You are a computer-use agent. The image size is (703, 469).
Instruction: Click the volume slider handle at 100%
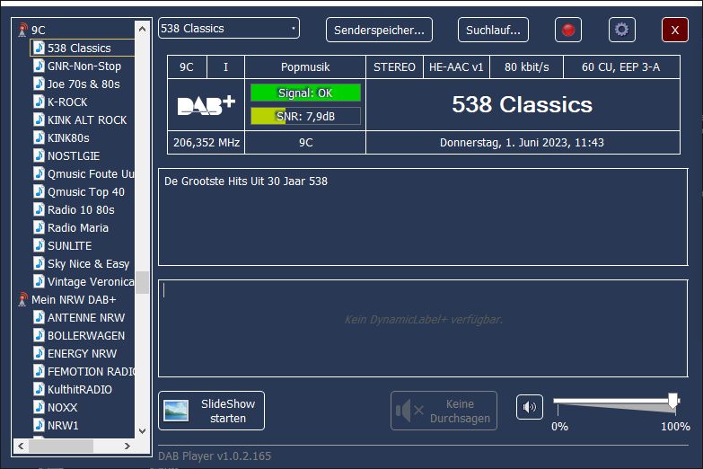coord(672,401)
